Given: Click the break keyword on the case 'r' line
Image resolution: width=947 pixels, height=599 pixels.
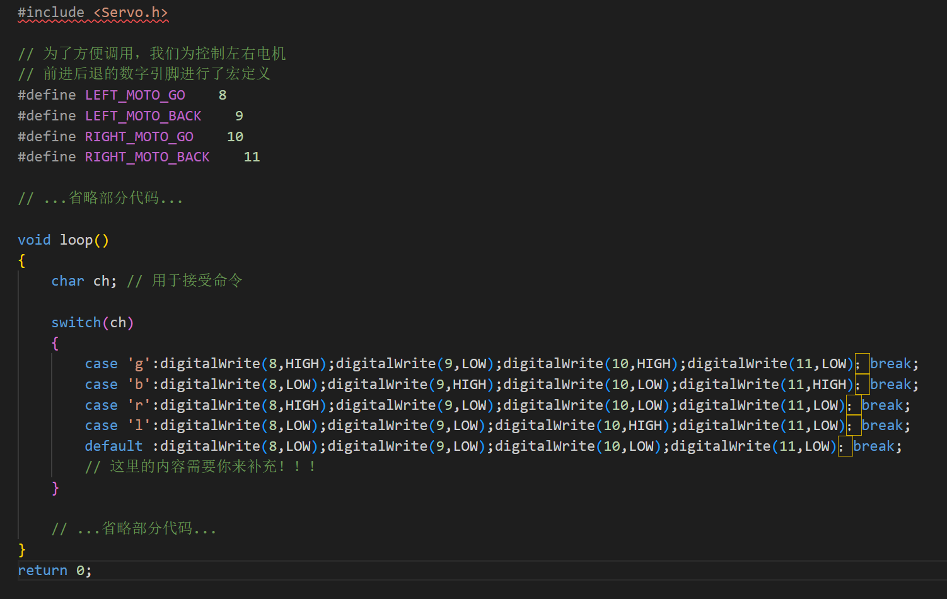Looking at the screenshot, I should point(882,405).
